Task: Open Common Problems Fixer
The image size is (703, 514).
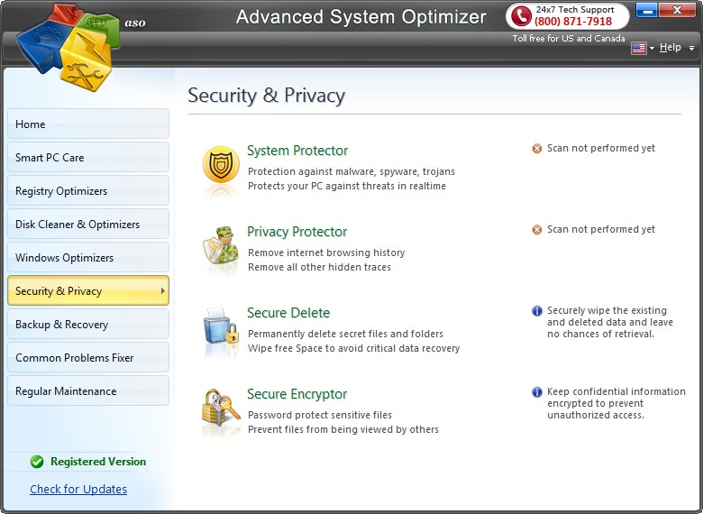Action: [x=88, y=357]
